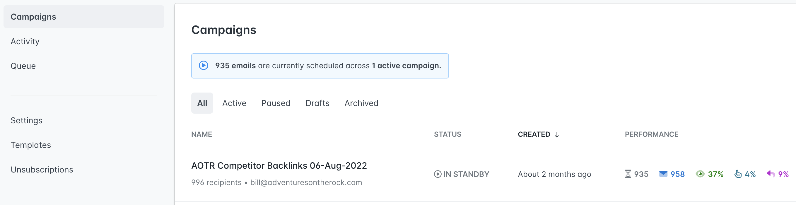Click the hourglass scheduled-emails icon showing 935
This screenshot has height=205, width=796.
pyautogui.click(x=627, y=174)
